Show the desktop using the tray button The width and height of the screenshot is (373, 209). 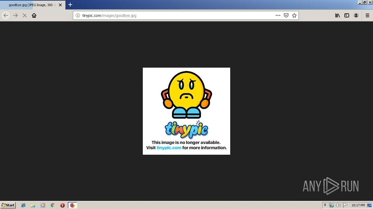(370, 205)
